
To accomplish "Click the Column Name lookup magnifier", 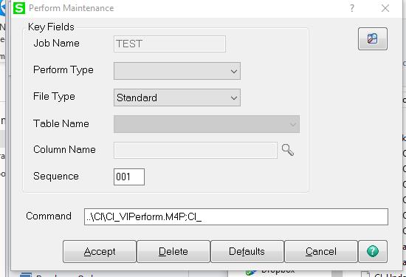I will [x=288, y=150].
